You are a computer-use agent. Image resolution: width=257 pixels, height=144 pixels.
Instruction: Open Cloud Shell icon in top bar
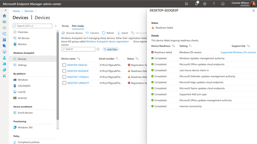pyautogui.click(x=187, y=4)
